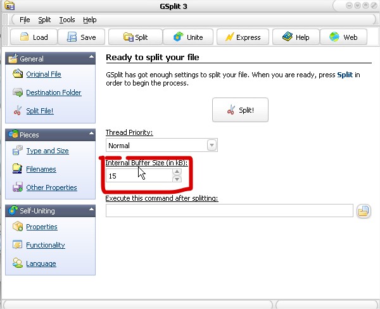Open the Other Properties page
This screenshot has width=380, height=309.
(52, 187)
